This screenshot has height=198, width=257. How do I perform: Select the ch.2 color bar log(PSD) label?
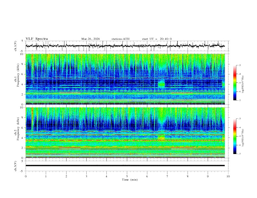243,137
